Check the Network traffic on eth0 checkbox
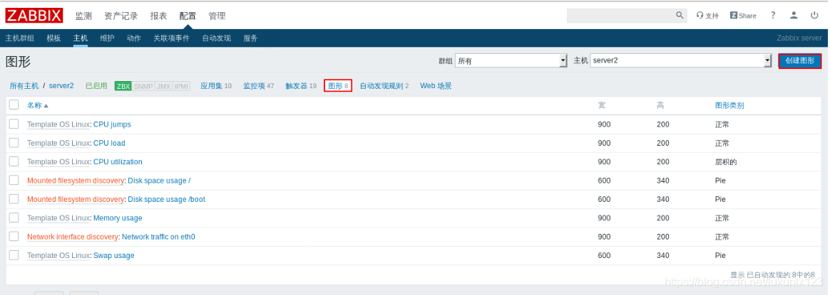Screen dimensions: 830x295 point(14,237)
